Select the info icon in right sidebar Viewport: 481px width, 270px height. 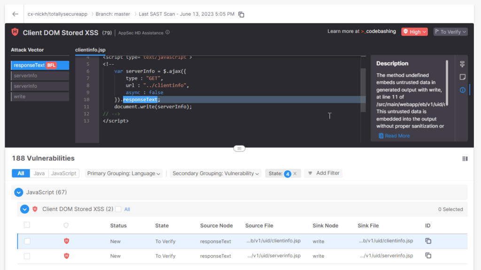462,90
